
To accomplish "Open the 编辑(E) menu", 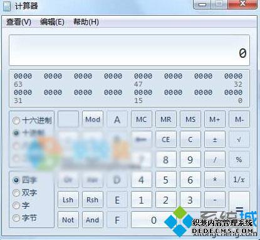I will coord(52,22).
